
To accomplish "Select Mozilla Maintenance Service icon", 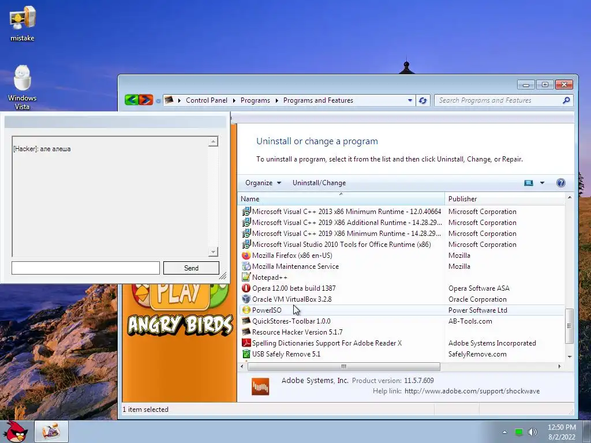I will point(246,266).
